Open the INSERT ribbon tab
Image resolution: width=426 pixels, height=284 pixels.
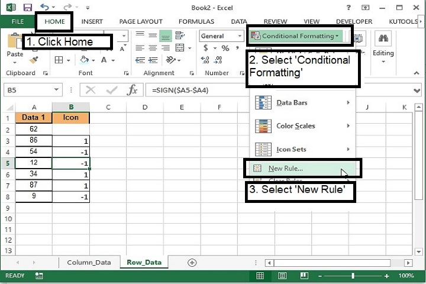click(92, 21)
